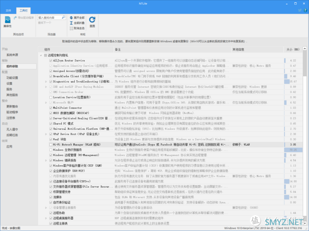This screenshot has height=231, width=309.
Task: Click the 15.67 size value for Diagnostics
Action: [x=293, y=81]
